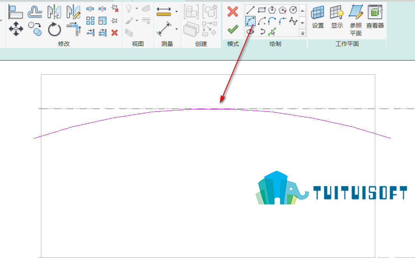The height and width of the screenshot is (267, 415).
Task: Activate the Rotate tool
Action: click(54, 29)
